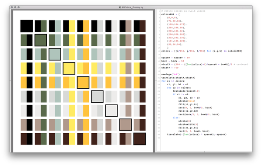Click the 'for c1 in colors:' line
Screen dimensions: 262x166
[173, 81]
